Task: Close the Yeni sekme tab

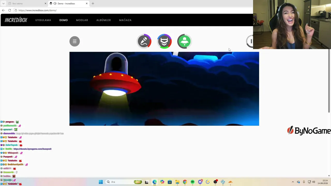Action: (x=46, y=4)
